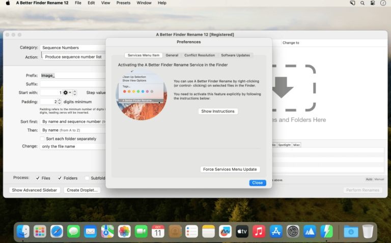The image size is (391, 243).
Task: Open System Settings in the dock
Action: pos(293,231)
